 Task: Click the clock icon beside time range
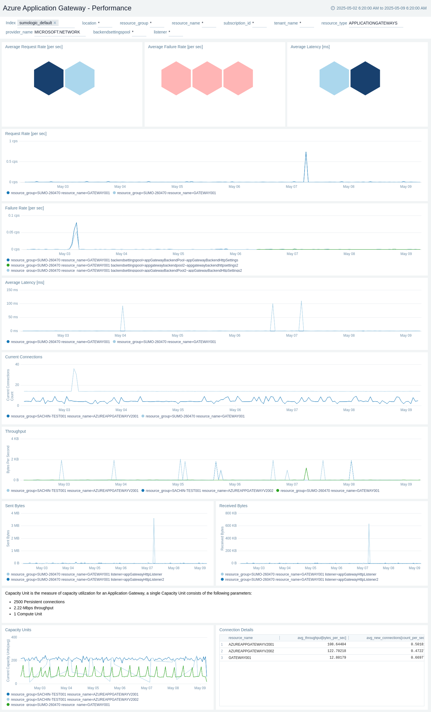333,8
